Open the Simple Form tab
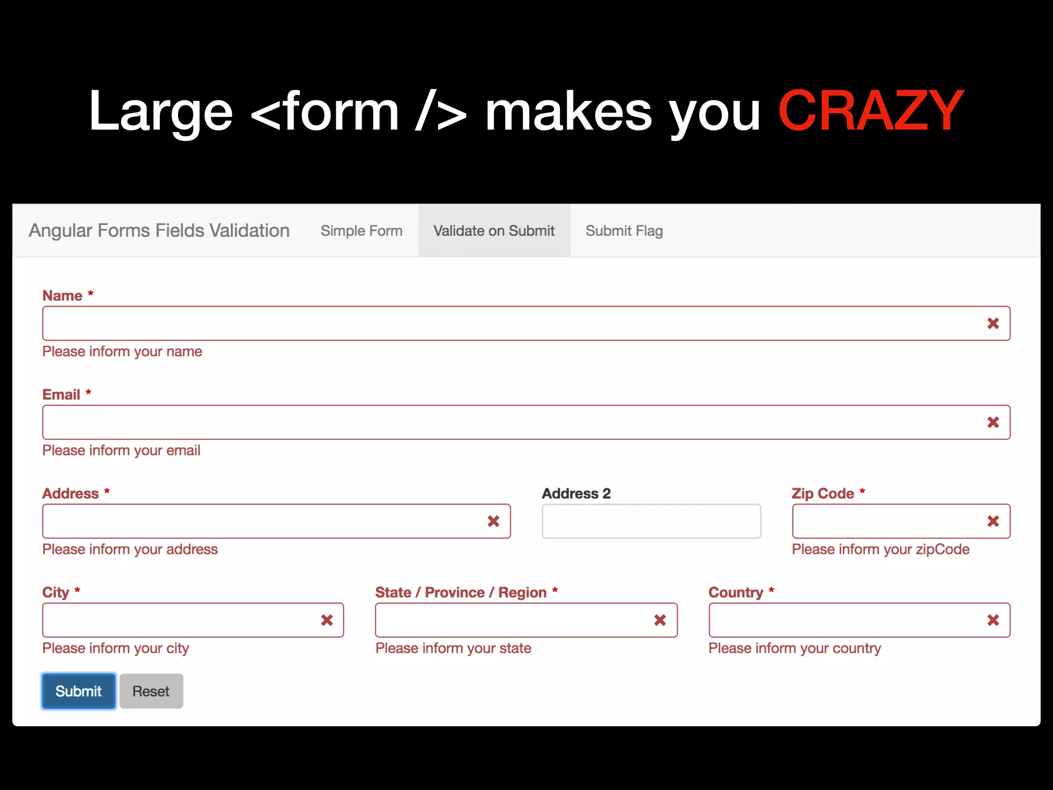 pos(361,231)
